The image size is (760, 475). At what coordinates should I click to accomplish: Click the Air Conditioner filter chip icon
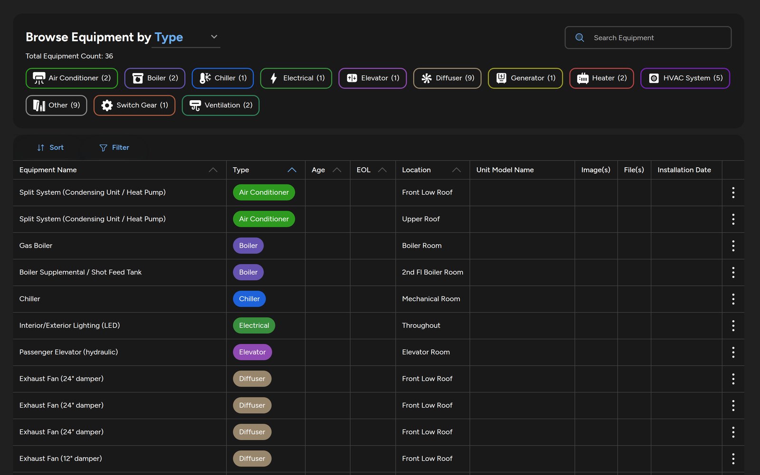(39, 78)
